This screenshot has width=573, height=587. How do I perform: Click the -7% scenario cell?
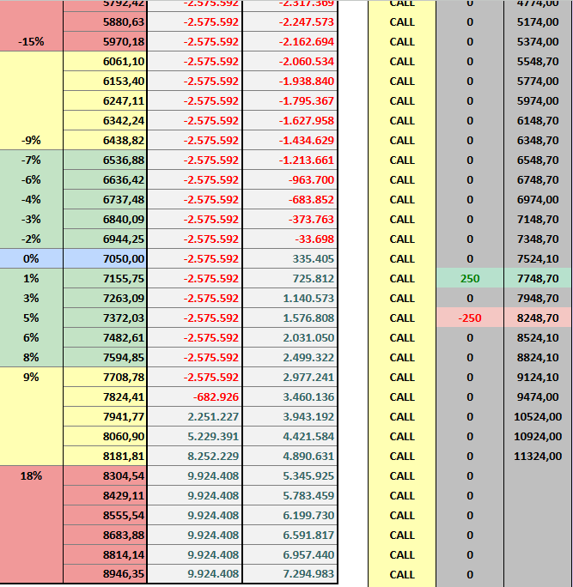coord(31,160)
